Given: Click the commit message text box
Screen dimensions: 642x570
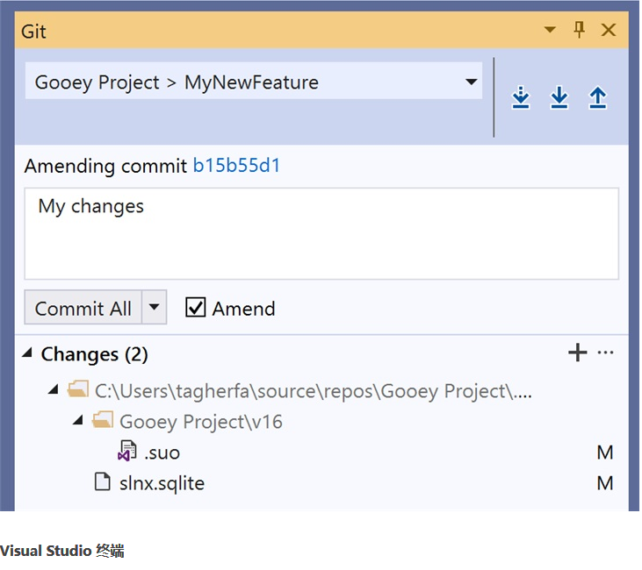Looking at the screenshot, I should coord(321,233).
